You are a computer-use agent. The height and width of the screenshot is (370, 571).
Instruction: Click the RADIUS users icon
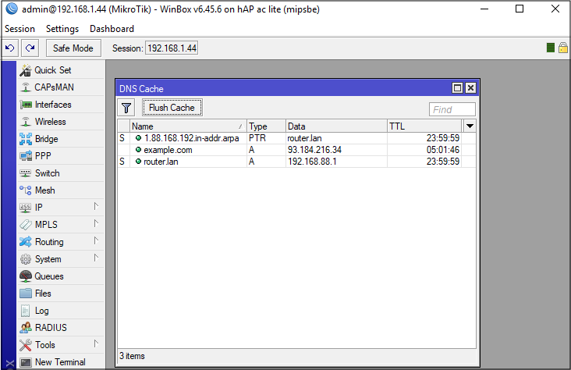[26, 328]
